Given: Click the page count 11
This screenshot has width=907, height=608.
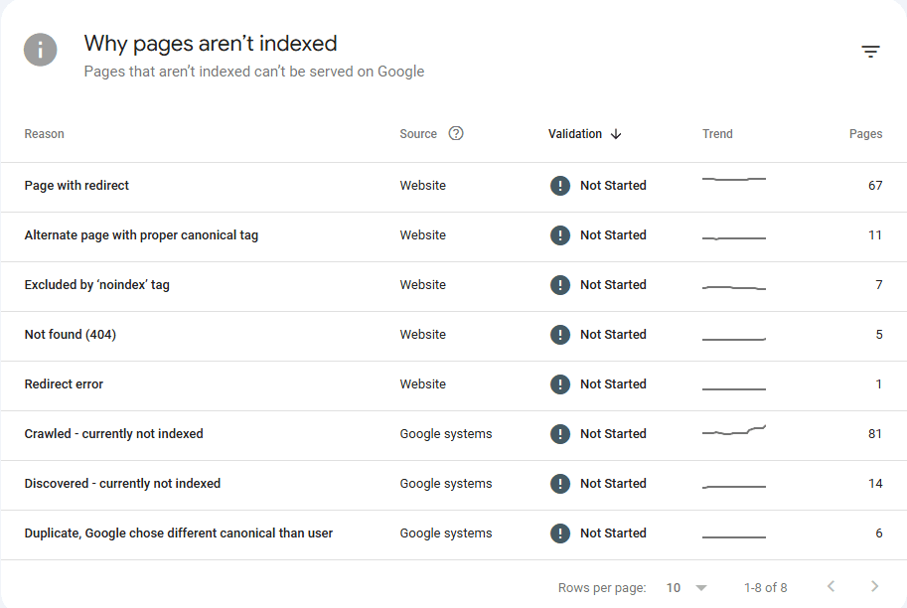Looking at the screenshot, I should coord(875,235).
